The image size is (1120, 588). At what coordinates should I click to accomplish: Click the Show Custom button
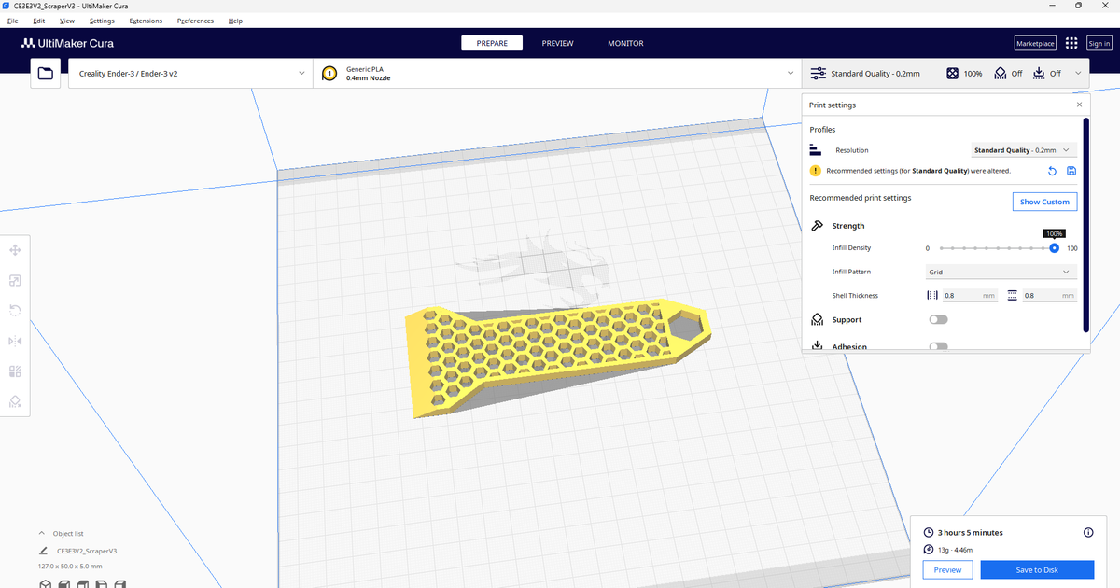click(1044, 201)
